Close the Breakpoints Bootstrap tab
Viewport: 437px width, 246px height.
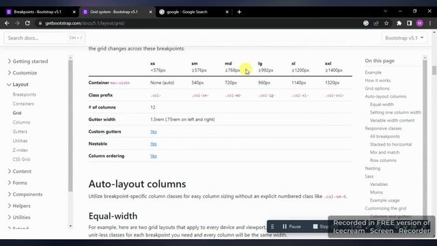pyautogui.click(x=74, y=12)
